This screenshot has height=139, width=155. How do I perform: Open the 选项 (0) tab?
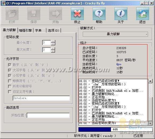[53, 30]
